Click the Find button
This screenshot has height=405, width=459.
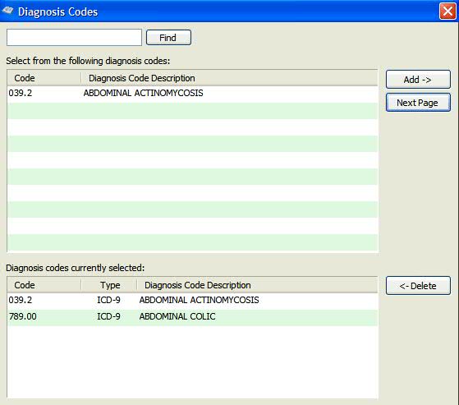point(168,38)
